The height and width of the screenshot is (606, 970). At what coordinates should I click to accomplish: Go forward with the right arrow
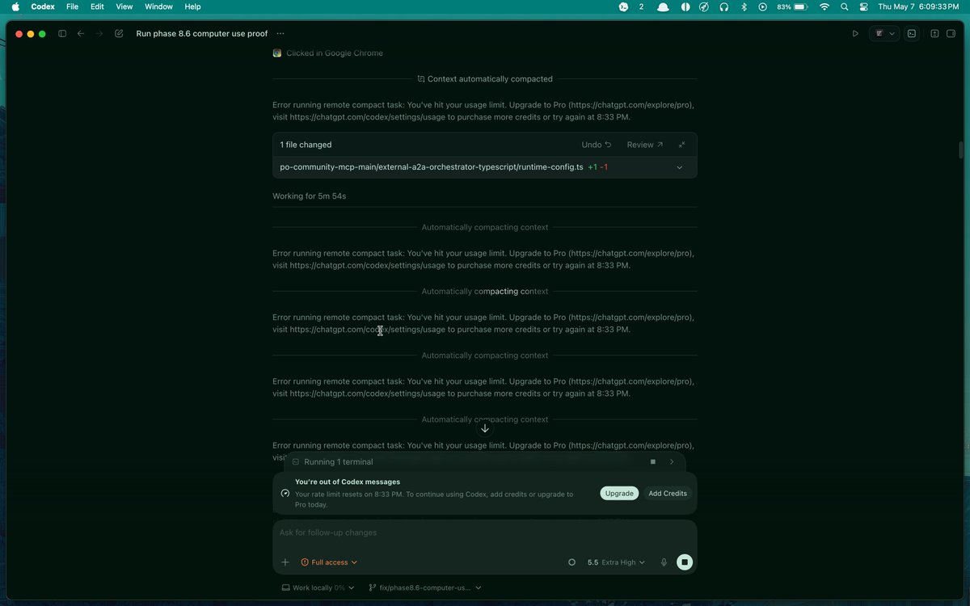coord(99,34)
